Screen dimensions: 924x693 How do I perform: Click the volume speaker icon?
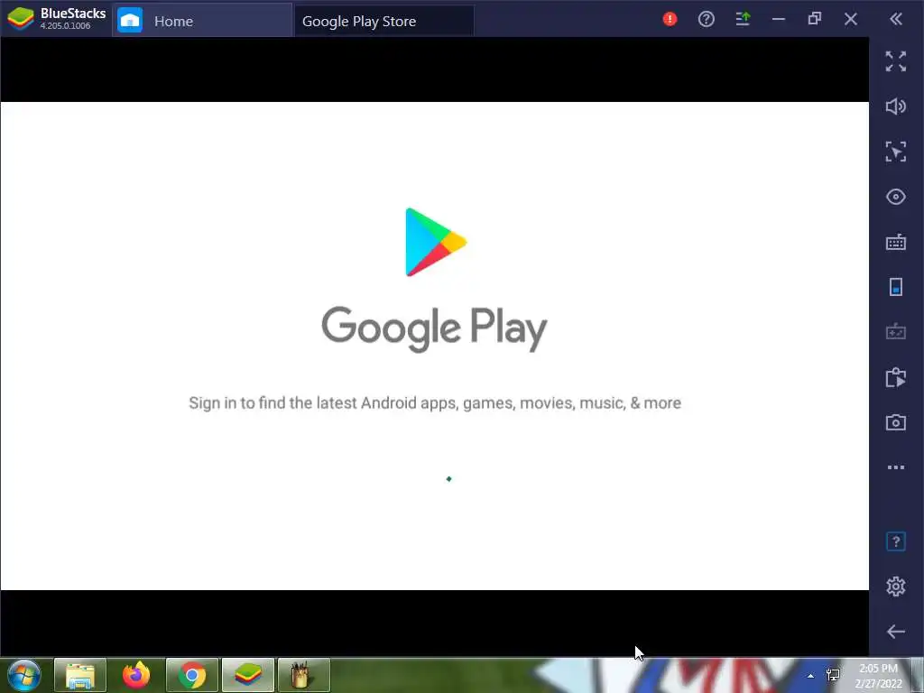[896, 106]
